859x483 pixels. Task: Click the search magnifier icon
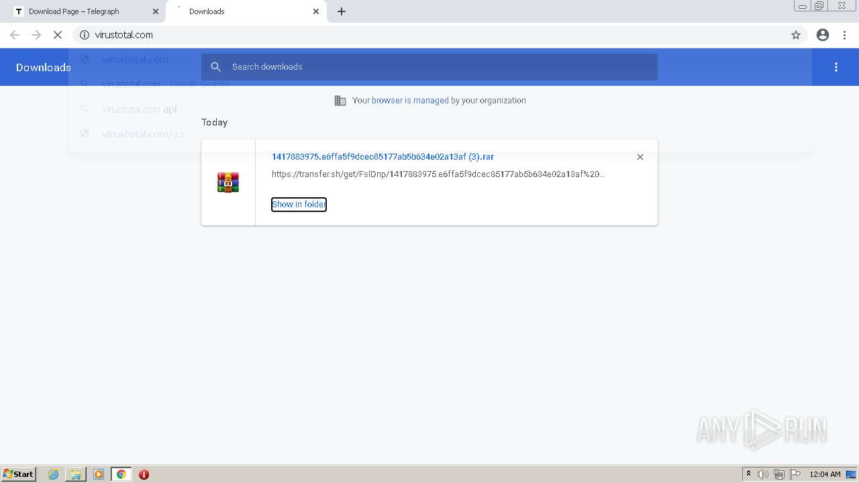click(x=216, y=67)
